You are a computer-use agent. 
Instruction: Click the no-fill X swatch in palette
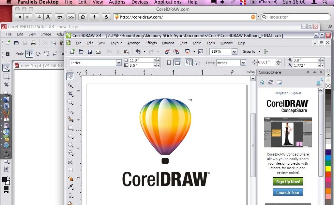click(328, 86)
